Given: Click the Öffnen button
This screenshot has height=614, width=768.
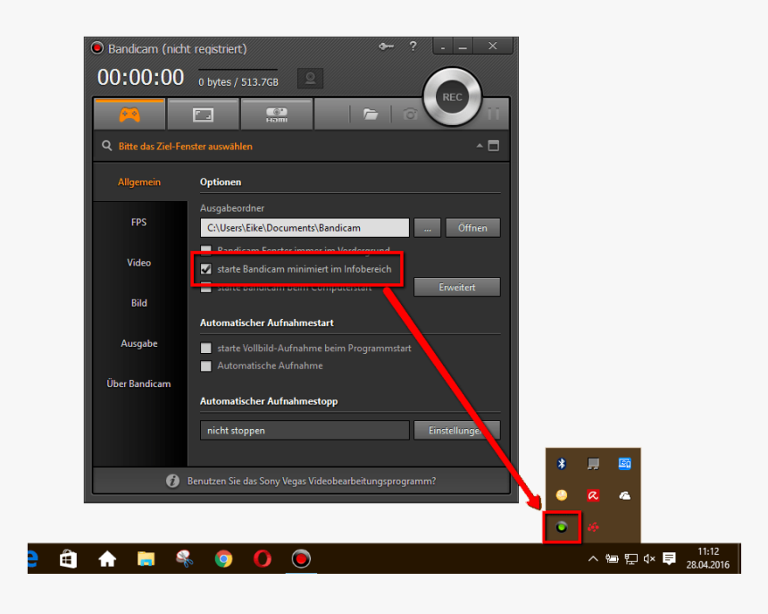Looking at the screenshot, I should pos(472,228).
